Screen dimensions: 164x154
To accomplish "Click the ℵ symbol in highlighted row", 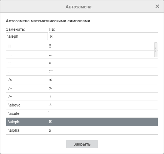I will 50,122.
